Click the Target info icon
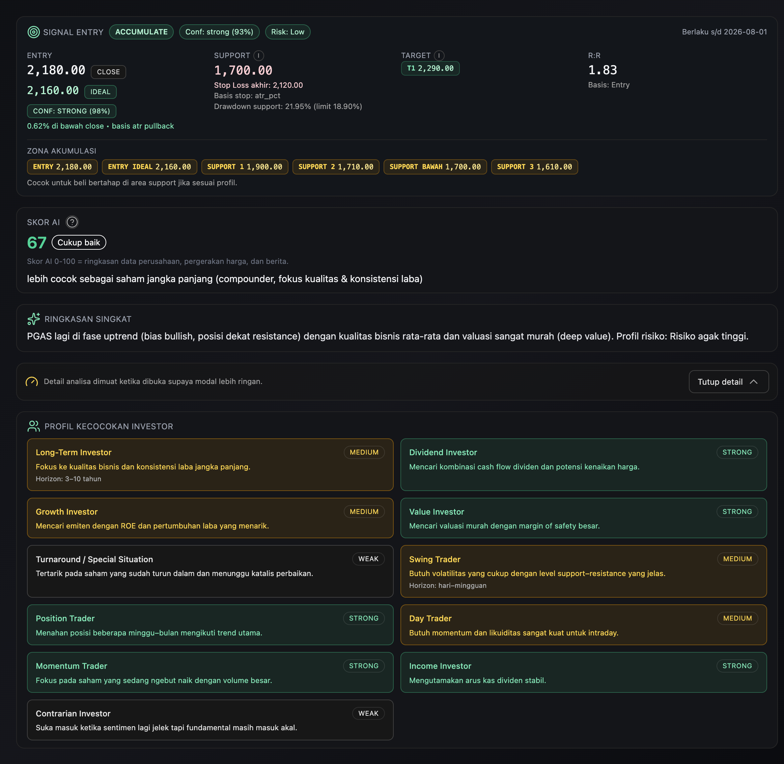 click(439, 55)
